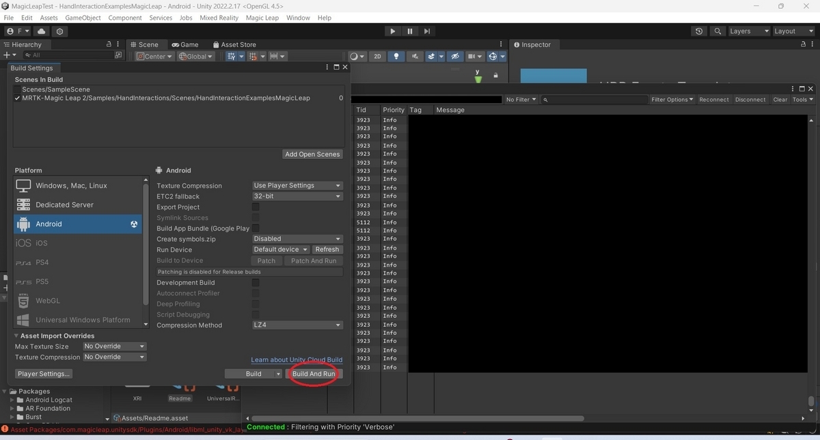Open Scene tool handle position Center dropdown
Screen dimensions: 820x440
(154, 57)
